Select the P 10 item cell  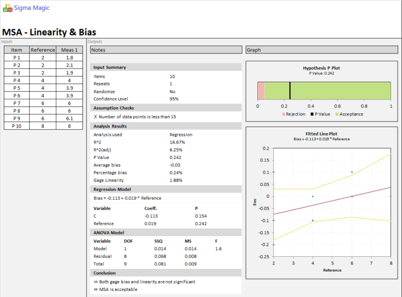click(x=17, y=126)
